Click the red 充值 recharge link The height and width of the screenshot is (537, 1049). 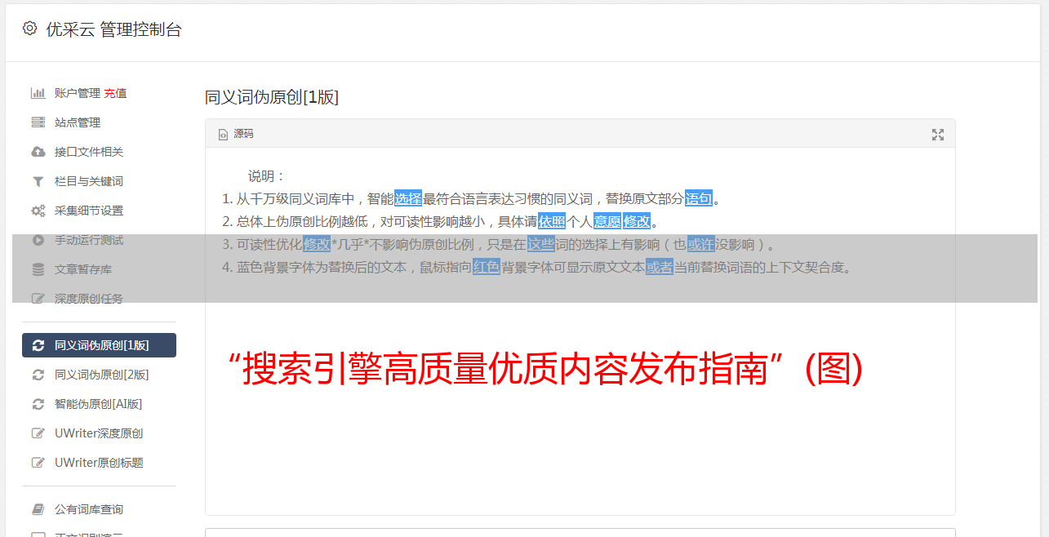(x=115, y=93)
